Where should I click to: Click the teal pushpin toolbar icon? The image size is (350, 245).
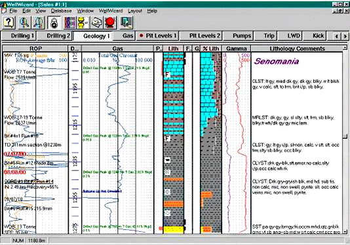[126, 22]
